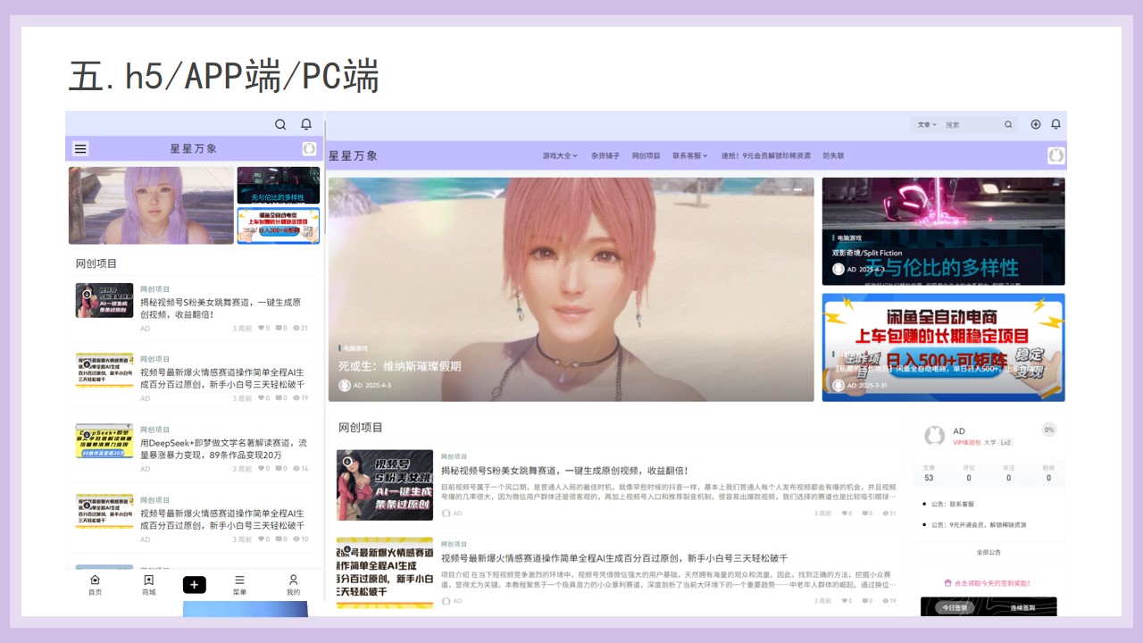Click the author avatar on 死或生 banner
This screenshot has width=1143, height=643.
(x=345, y=385)
